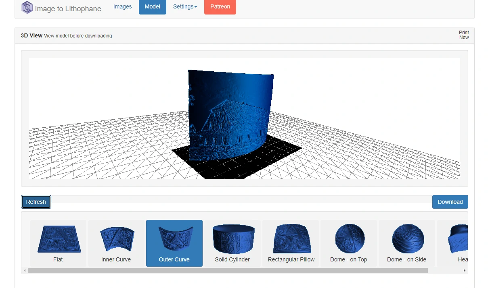Open the Images tab
Screen dimensions: 488x288
(x=123, y=6)
